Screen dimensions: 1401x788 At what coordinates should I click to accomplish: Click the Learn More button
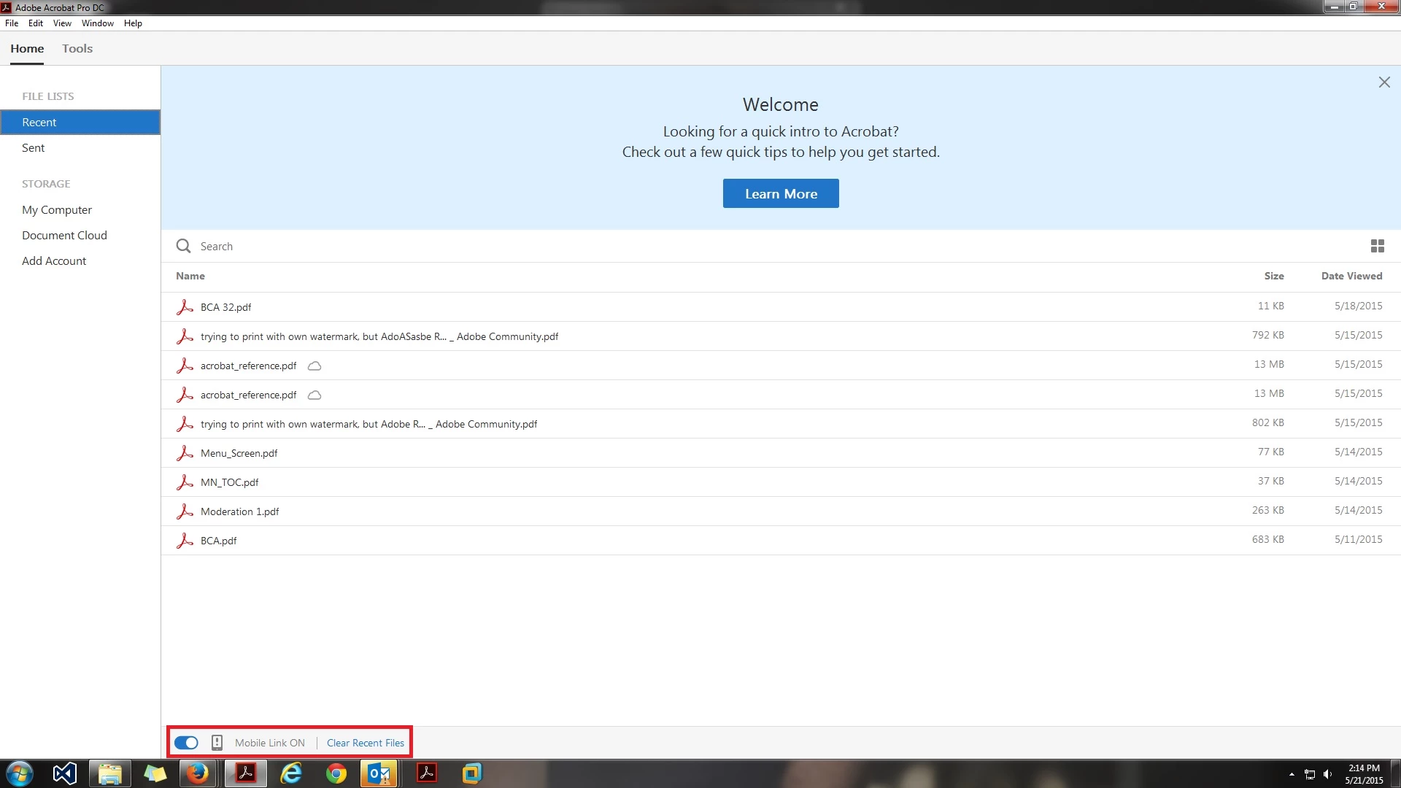(780, 193)
